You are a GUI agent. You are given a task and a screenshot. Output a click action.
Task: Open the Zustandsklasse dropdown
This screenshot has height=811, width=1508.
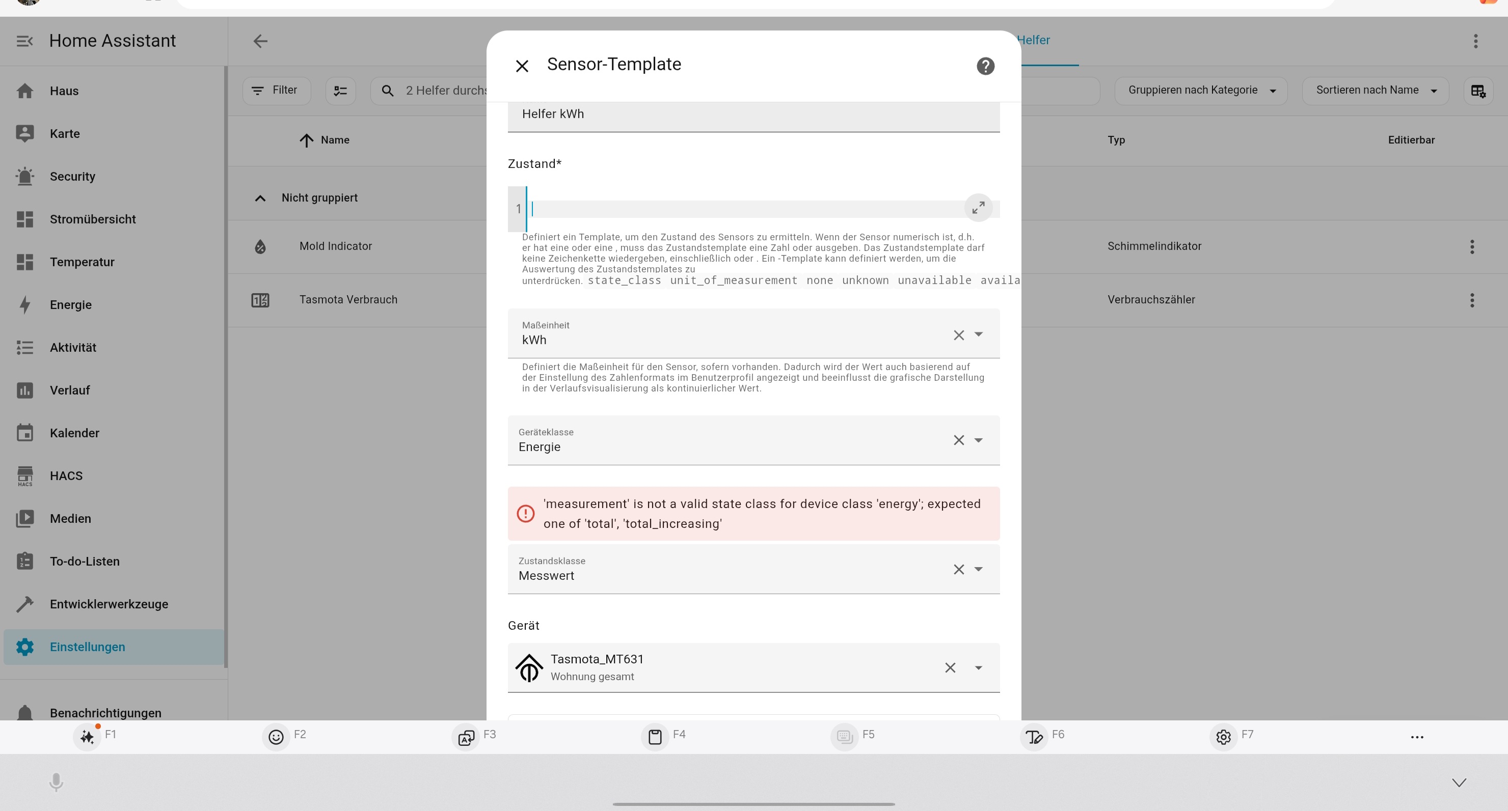click(x=978, y=569)
